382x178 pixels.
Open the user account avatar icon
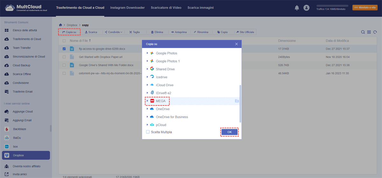coord(307,8)
